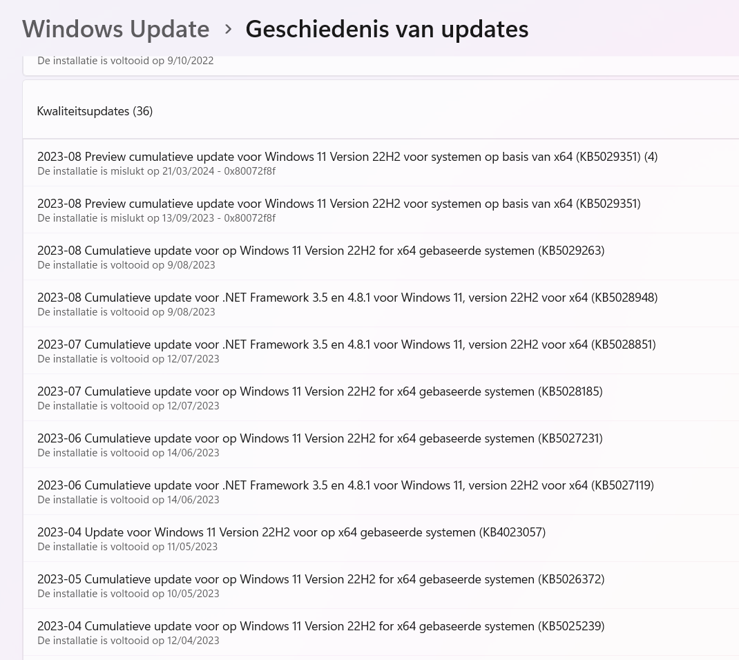Click the breadcrumb chevron between Windows Update and Geschiedenis
This screenshot has height=660, width=739.
(227, 30)
